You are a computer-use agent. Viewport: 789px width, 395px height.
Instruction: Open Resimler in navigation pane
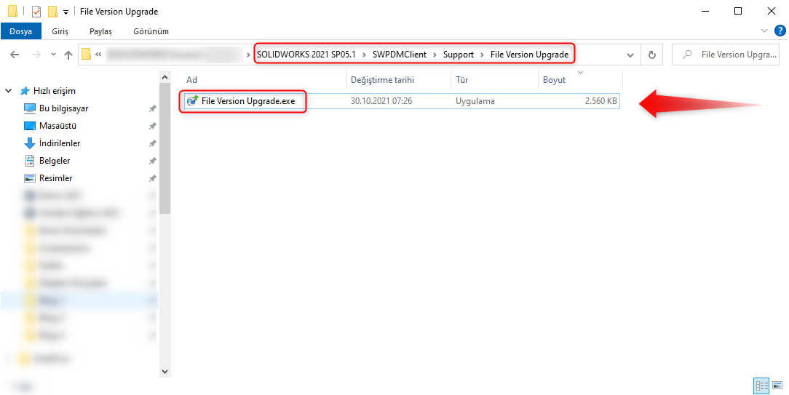click(x=55, y=178)
